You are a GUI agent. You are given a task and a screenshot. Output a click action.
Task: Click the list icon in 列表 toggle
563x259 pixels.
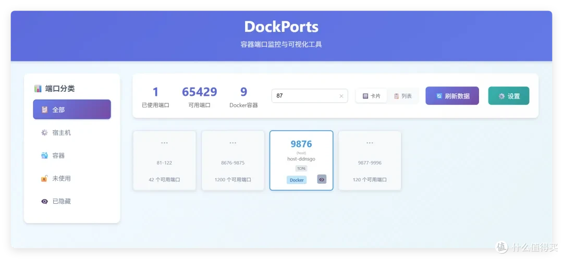tap(396, 96)
